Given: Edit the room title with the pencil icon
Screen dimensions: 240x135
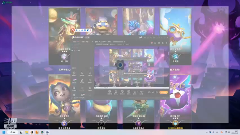Looking at the screenshot, I should pyautogui.click(x=124, y=42).
